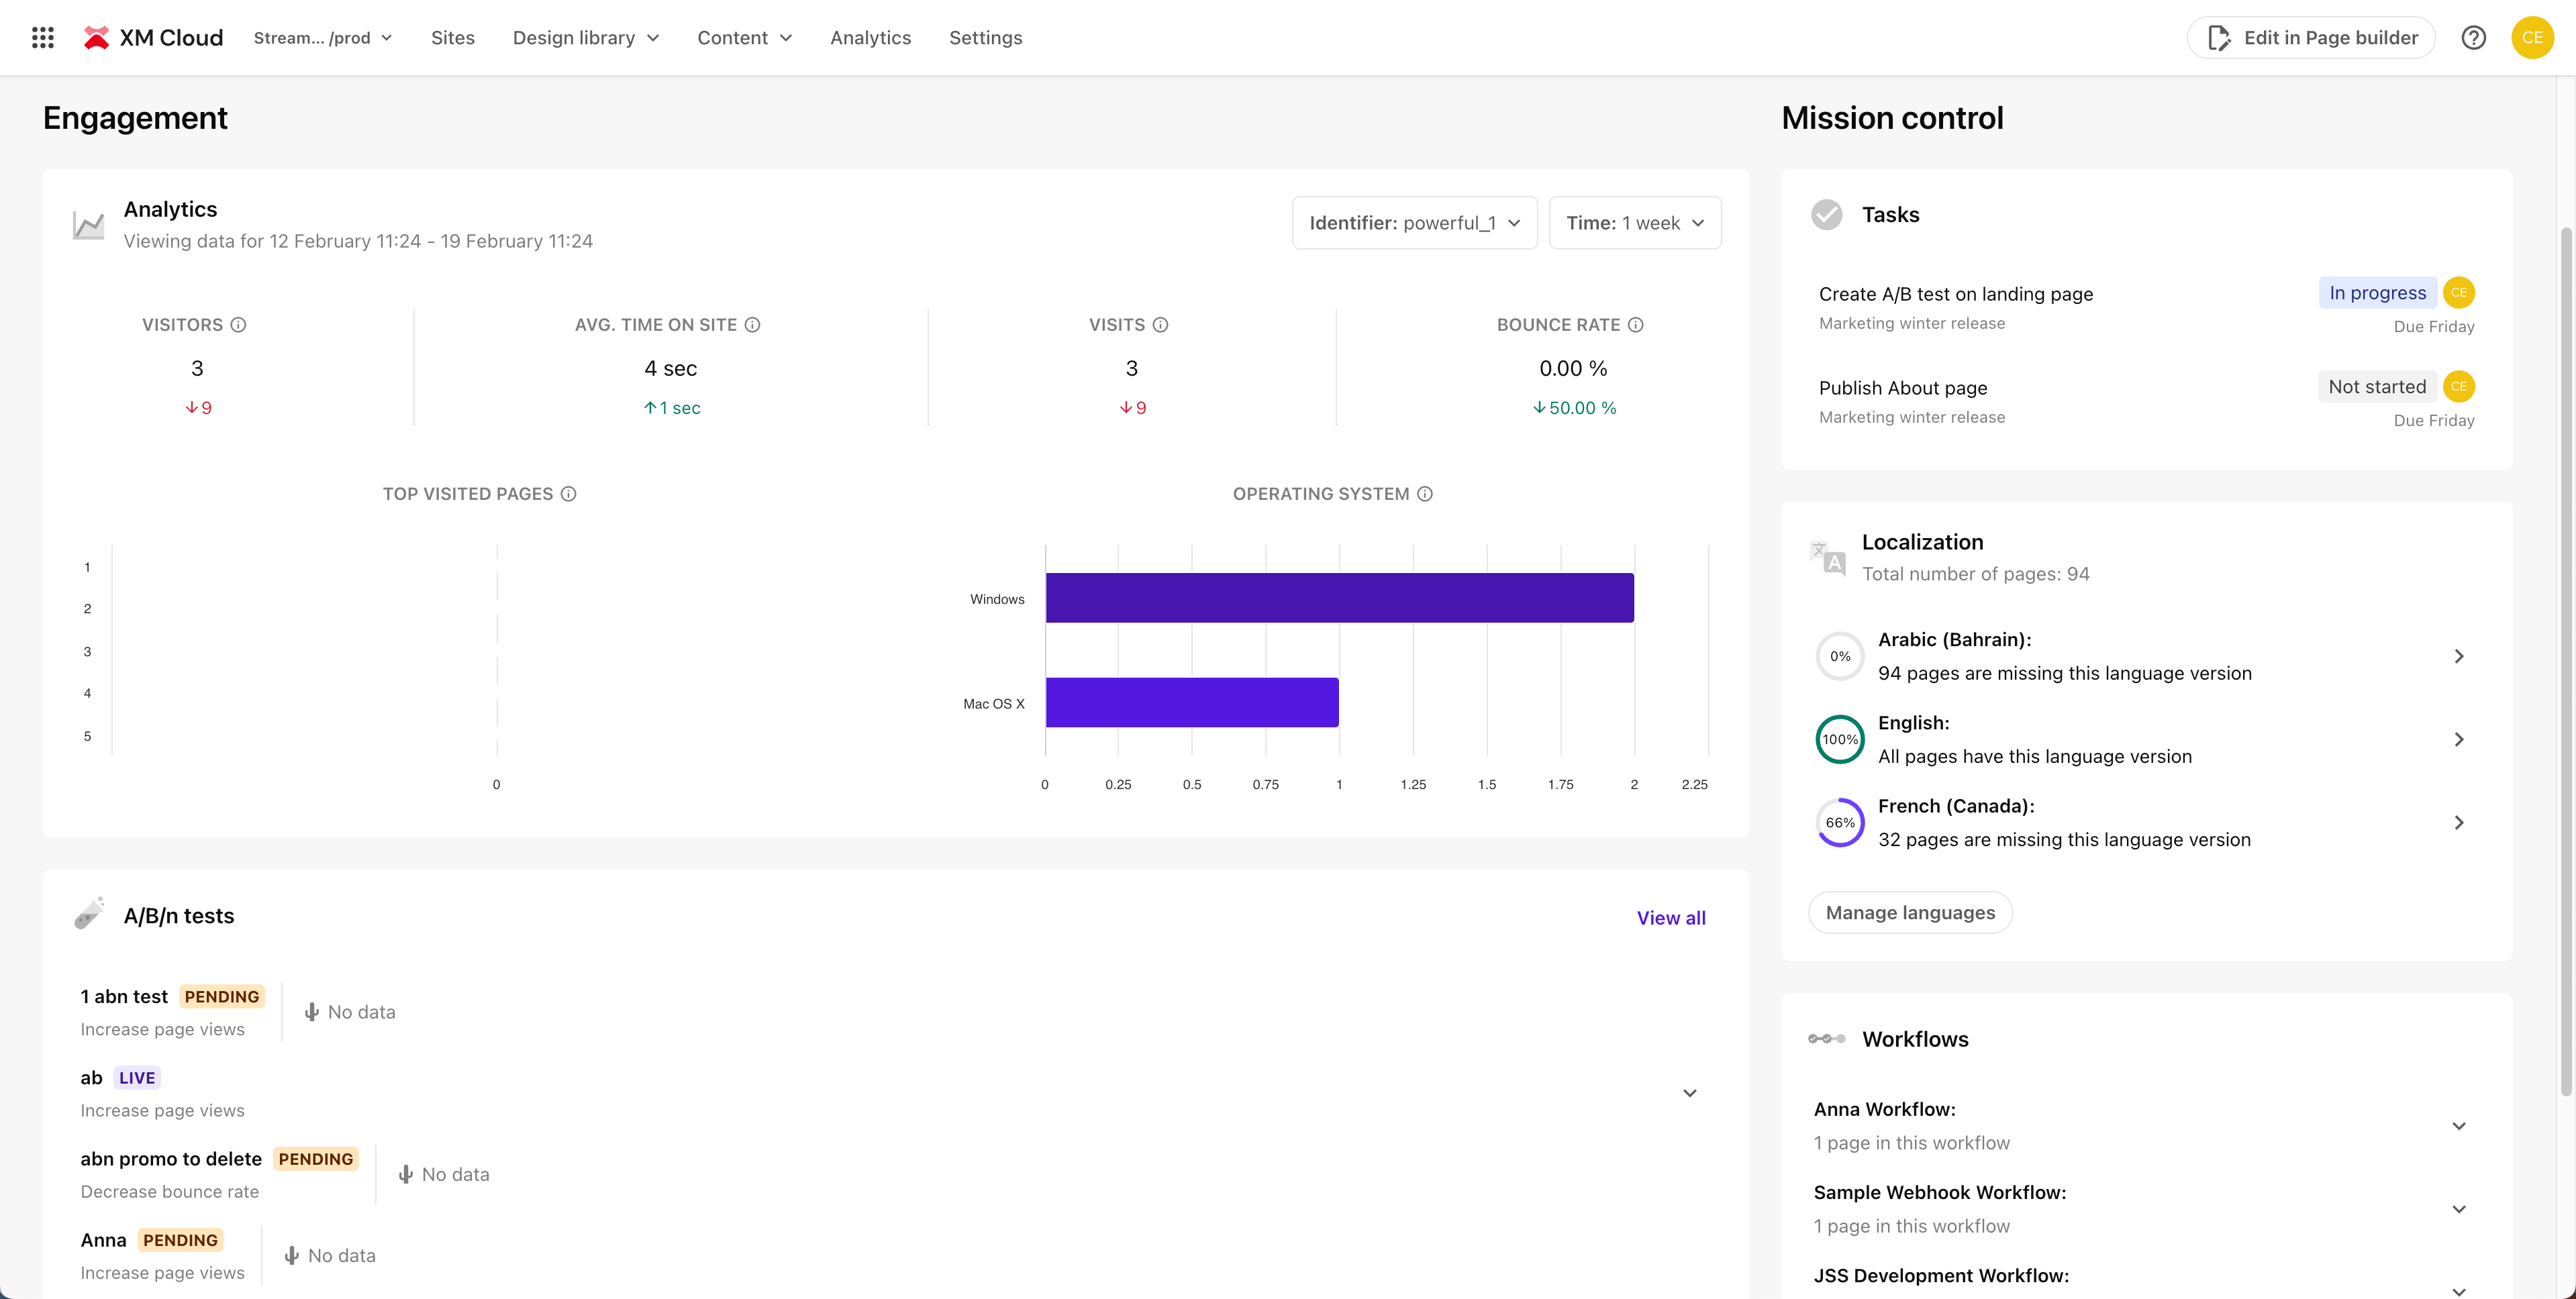Image resolution: width=2576 pixels, height=1299 pixels.
Task: Click the Localization translation icon
Action: pyautogui.click(x=1827, y=556)
